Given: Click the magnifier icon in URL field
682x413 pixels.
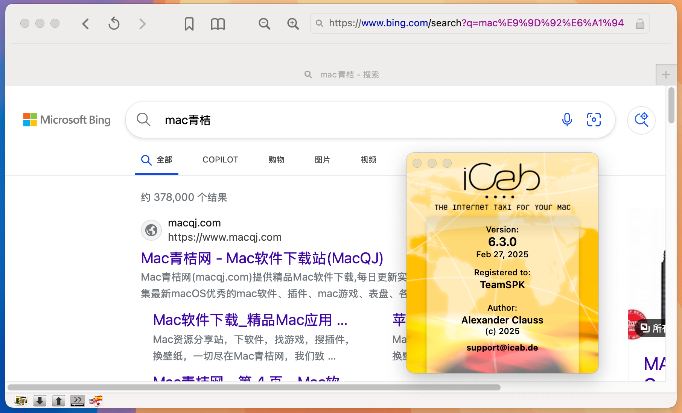Looking at the screenshot, I should [320, 23].
